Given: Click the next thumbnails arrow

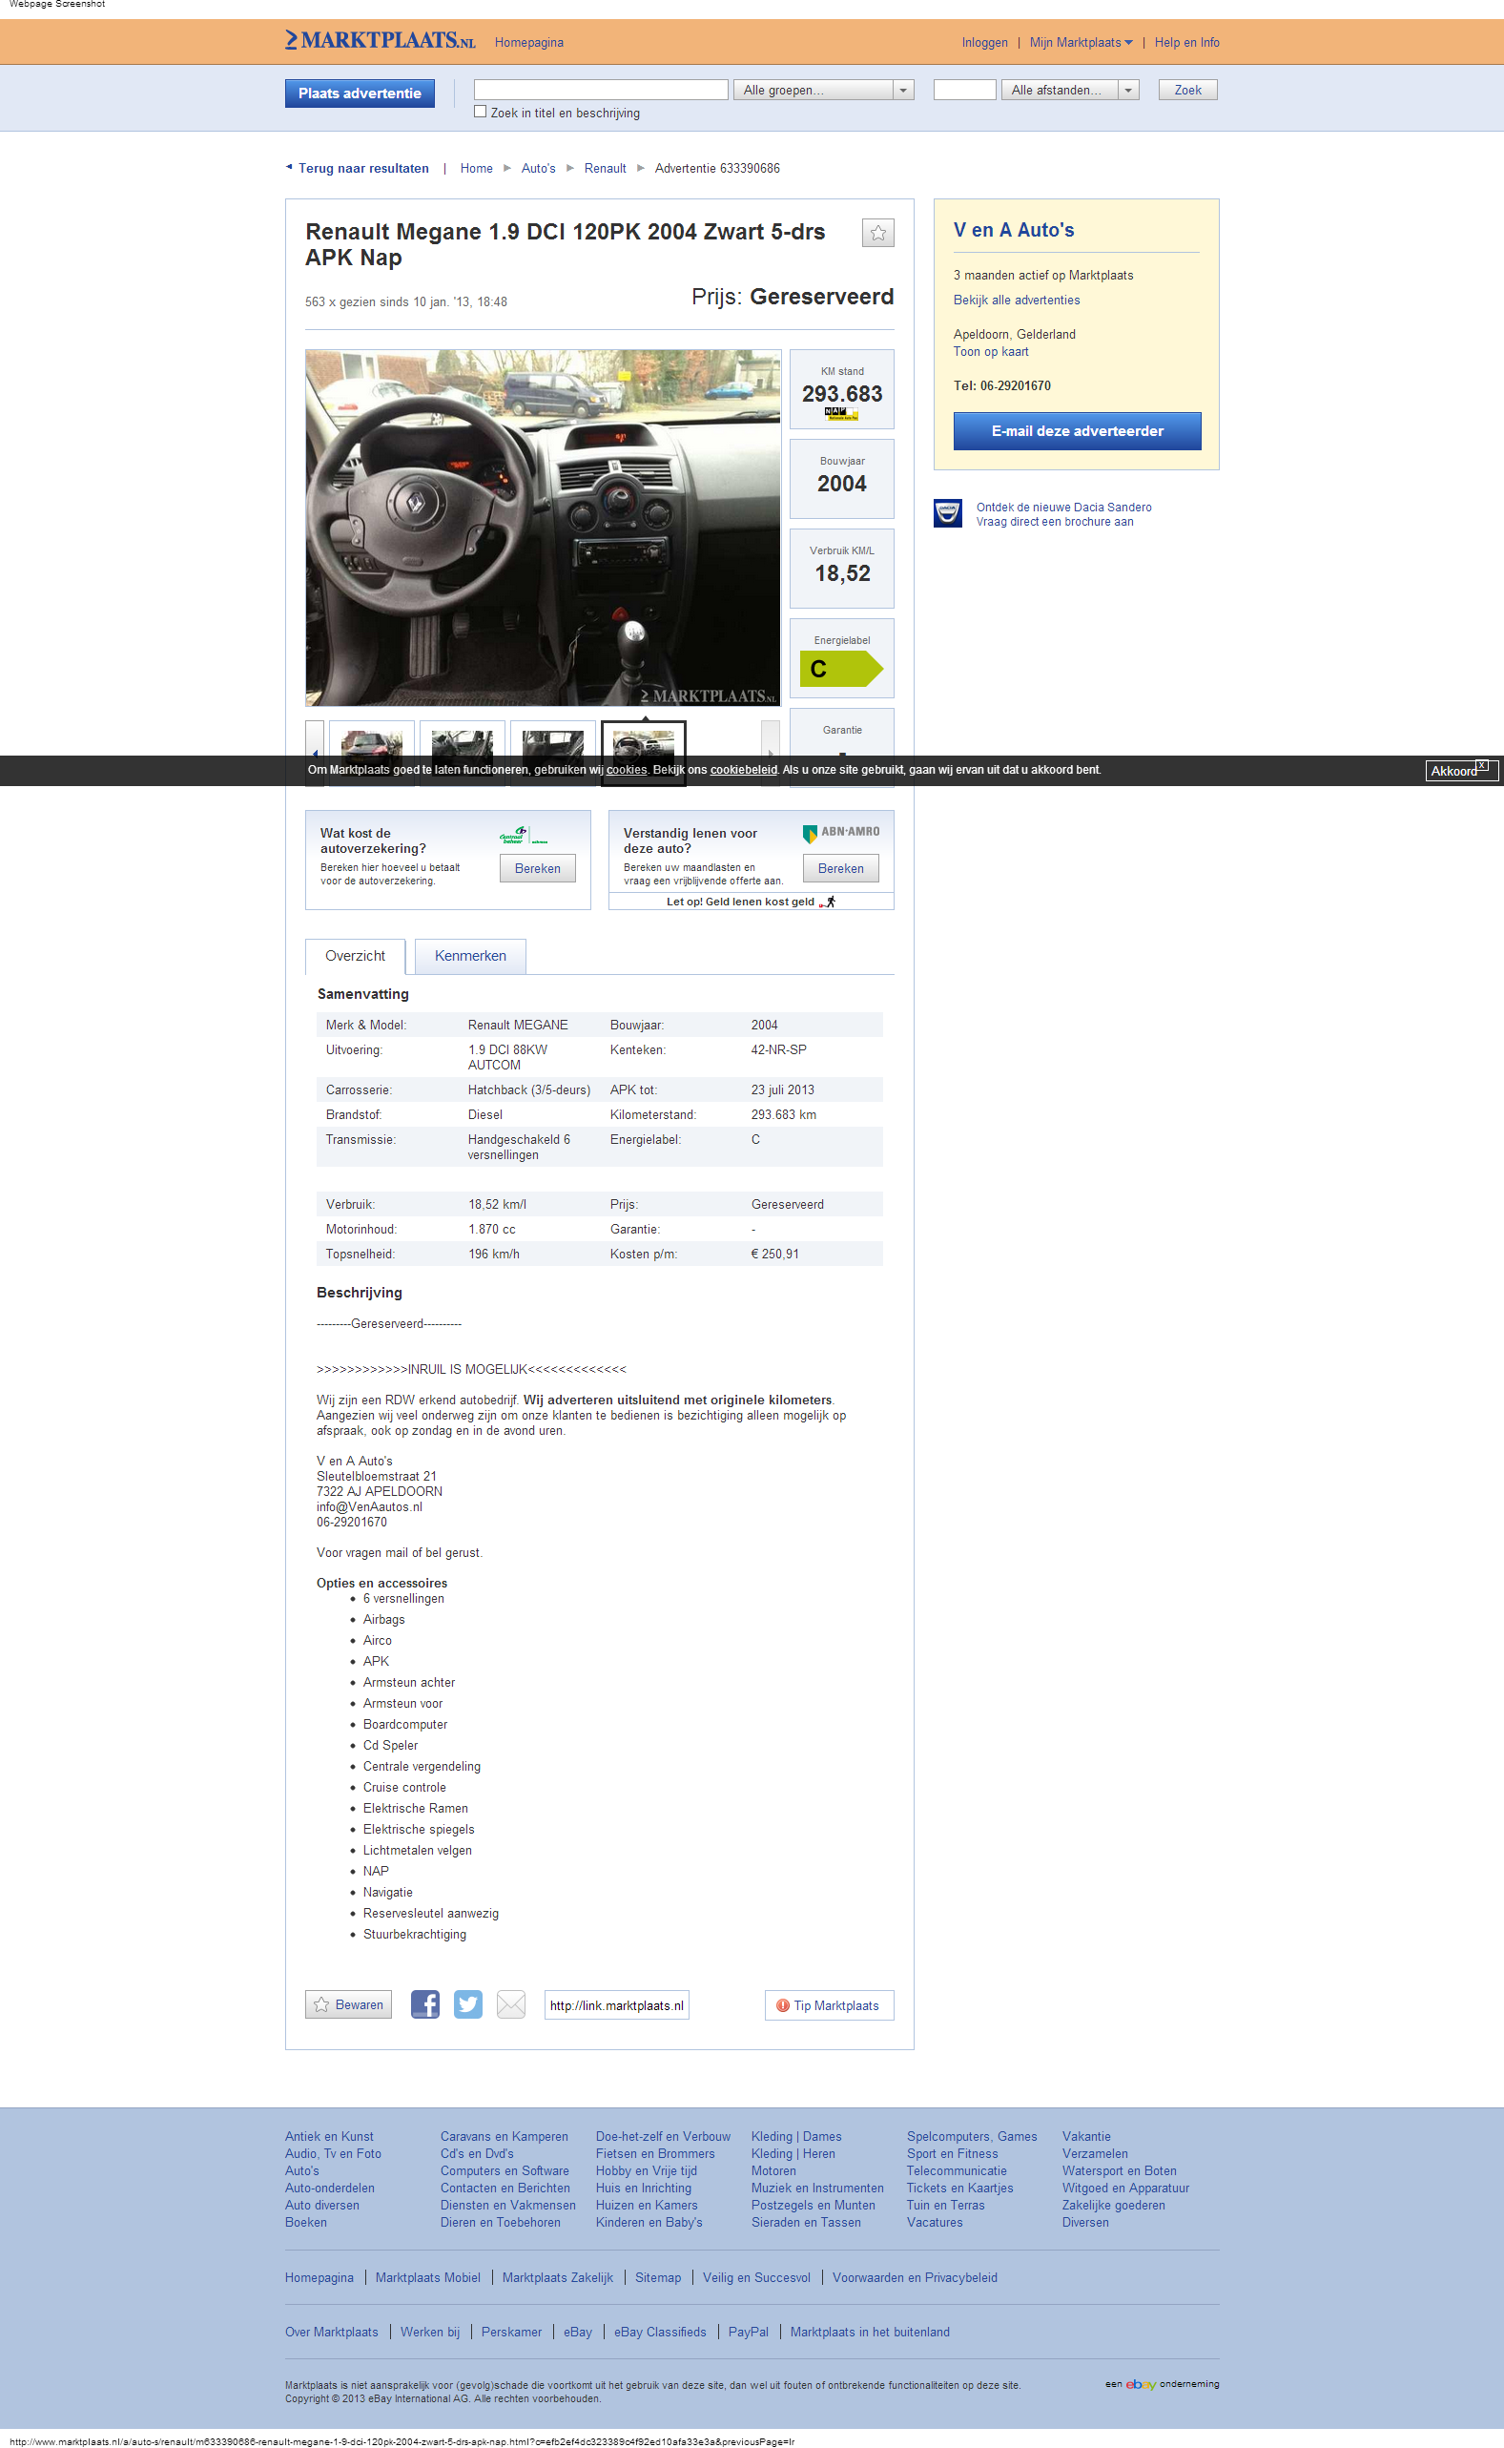Looking at the screenshot, I should point(770,753).
